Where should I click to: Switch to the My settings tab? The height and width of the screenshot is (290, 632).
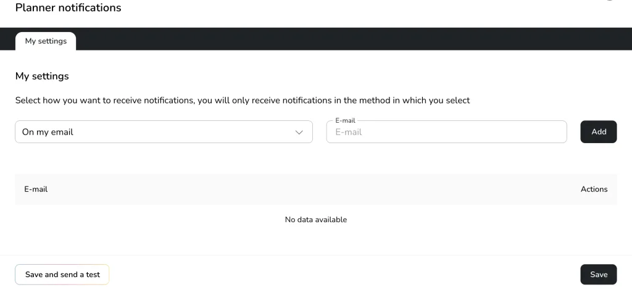pyautogui.click(x=46, y=41)
